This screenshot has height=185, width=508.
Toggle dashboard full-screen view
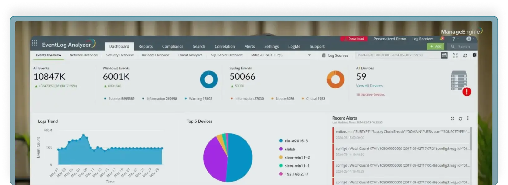[455, 55]
